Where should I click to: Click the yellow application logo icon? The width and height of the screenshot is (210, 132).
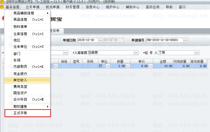pos(2,7)
